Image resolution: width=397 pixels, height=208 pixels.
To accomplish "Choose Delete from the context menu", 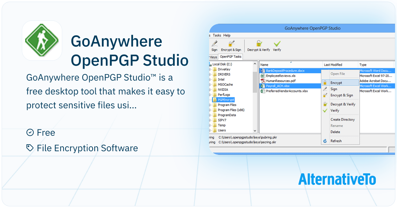I will pyautogui.click(x=335, y=132).
